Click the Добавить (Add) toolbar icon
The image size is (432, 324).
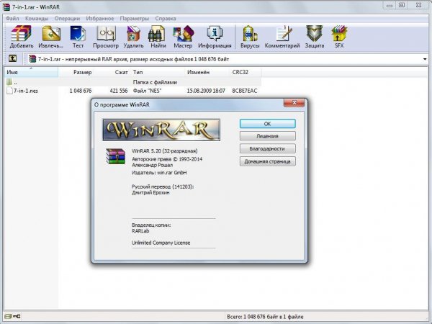(x=21, y=37)
